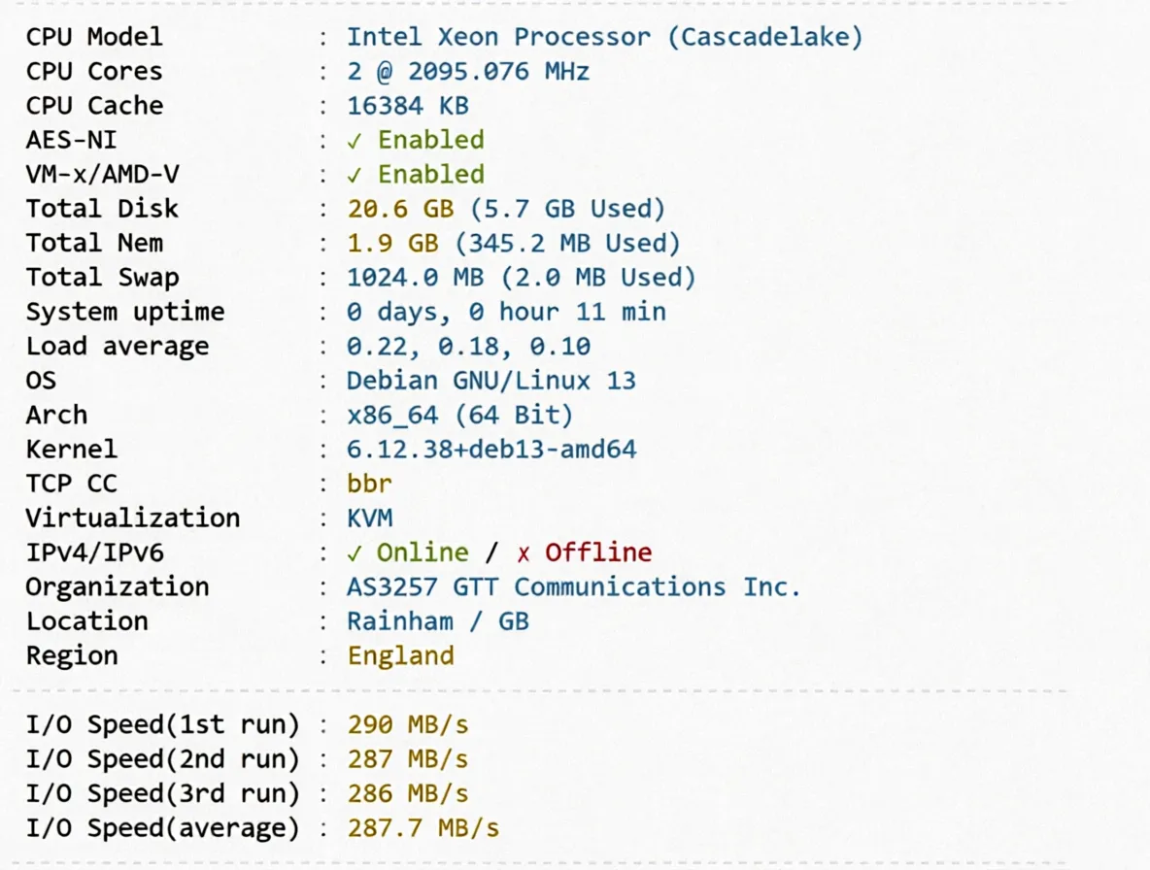Click the 'I/O Speed(1st run)' label

tap(163, 724)
